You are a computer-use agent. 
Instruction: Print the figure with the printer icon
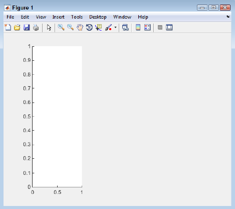pos(36,28)
